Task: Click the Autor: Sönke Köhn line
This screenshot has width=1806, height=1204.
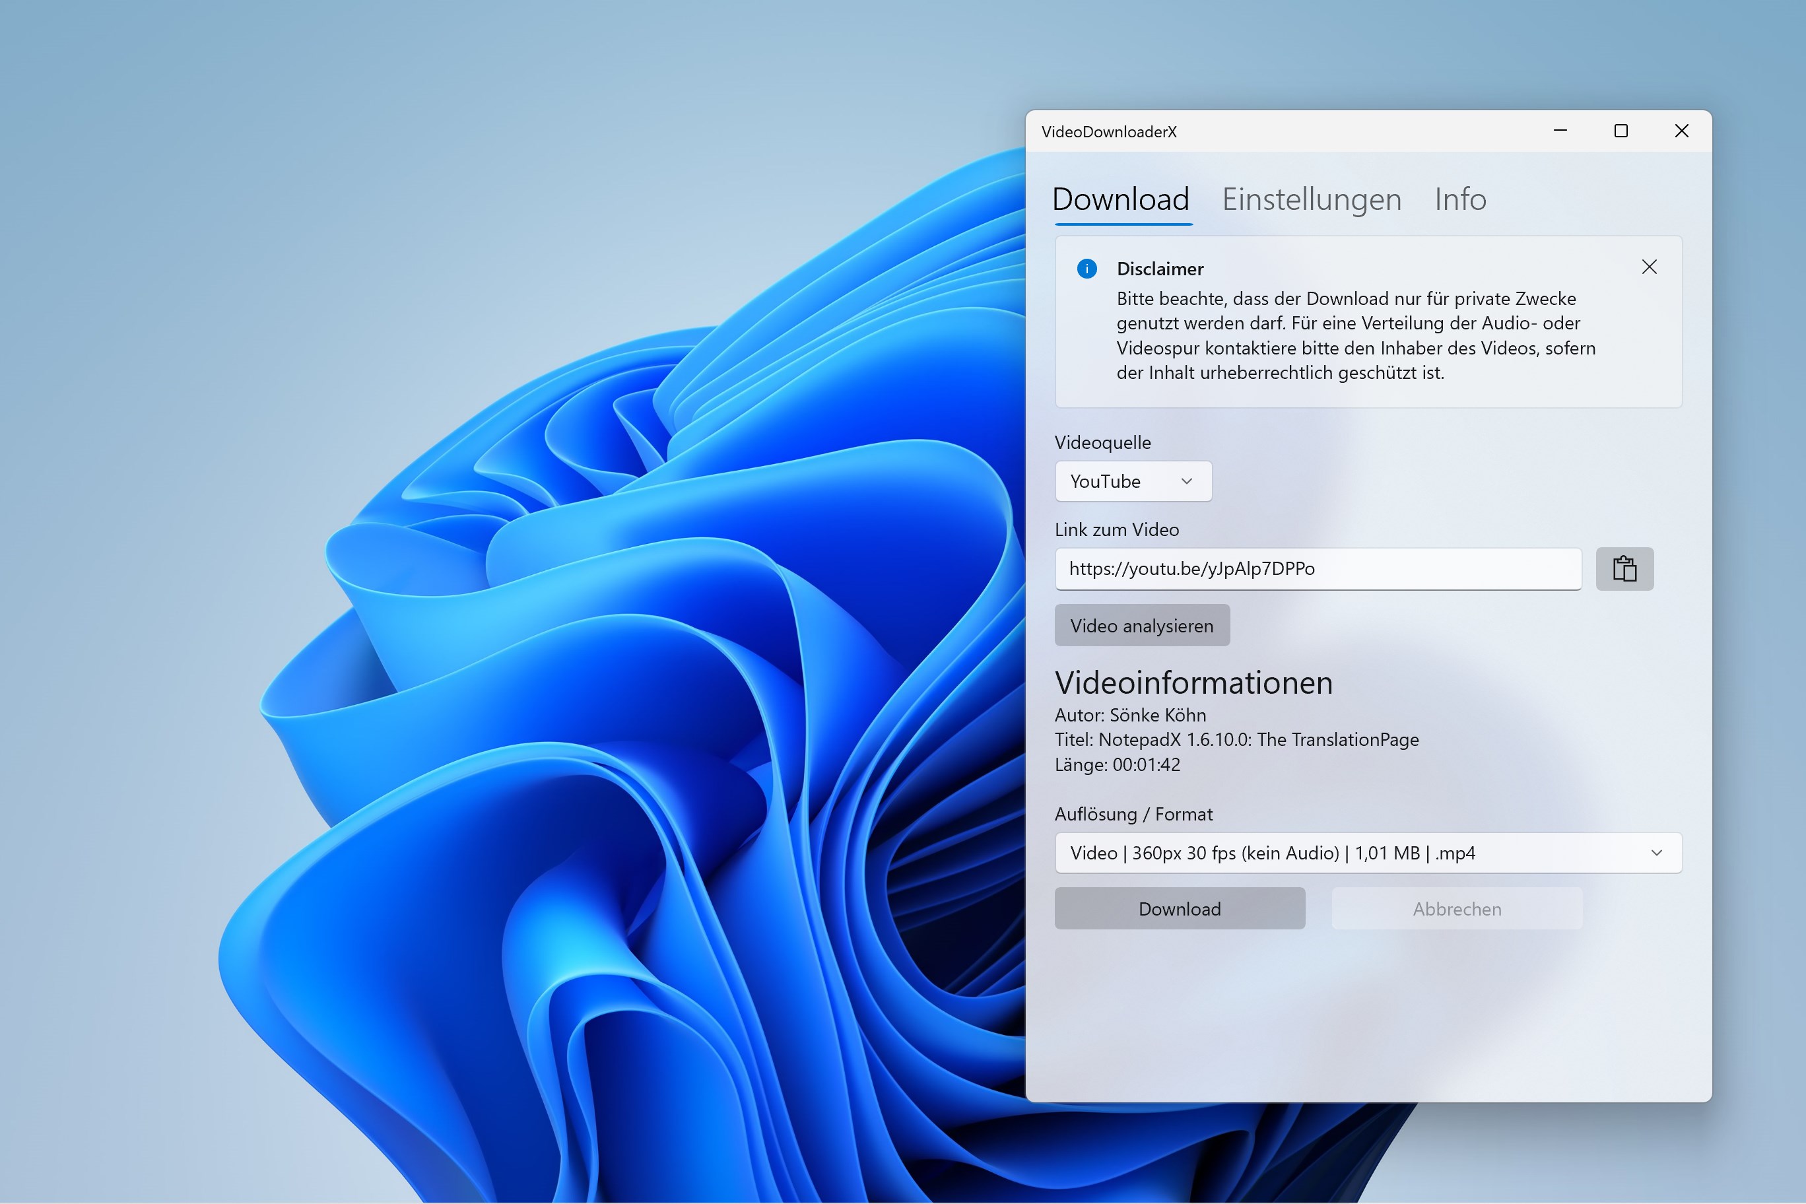Action: pos(1130,715)
